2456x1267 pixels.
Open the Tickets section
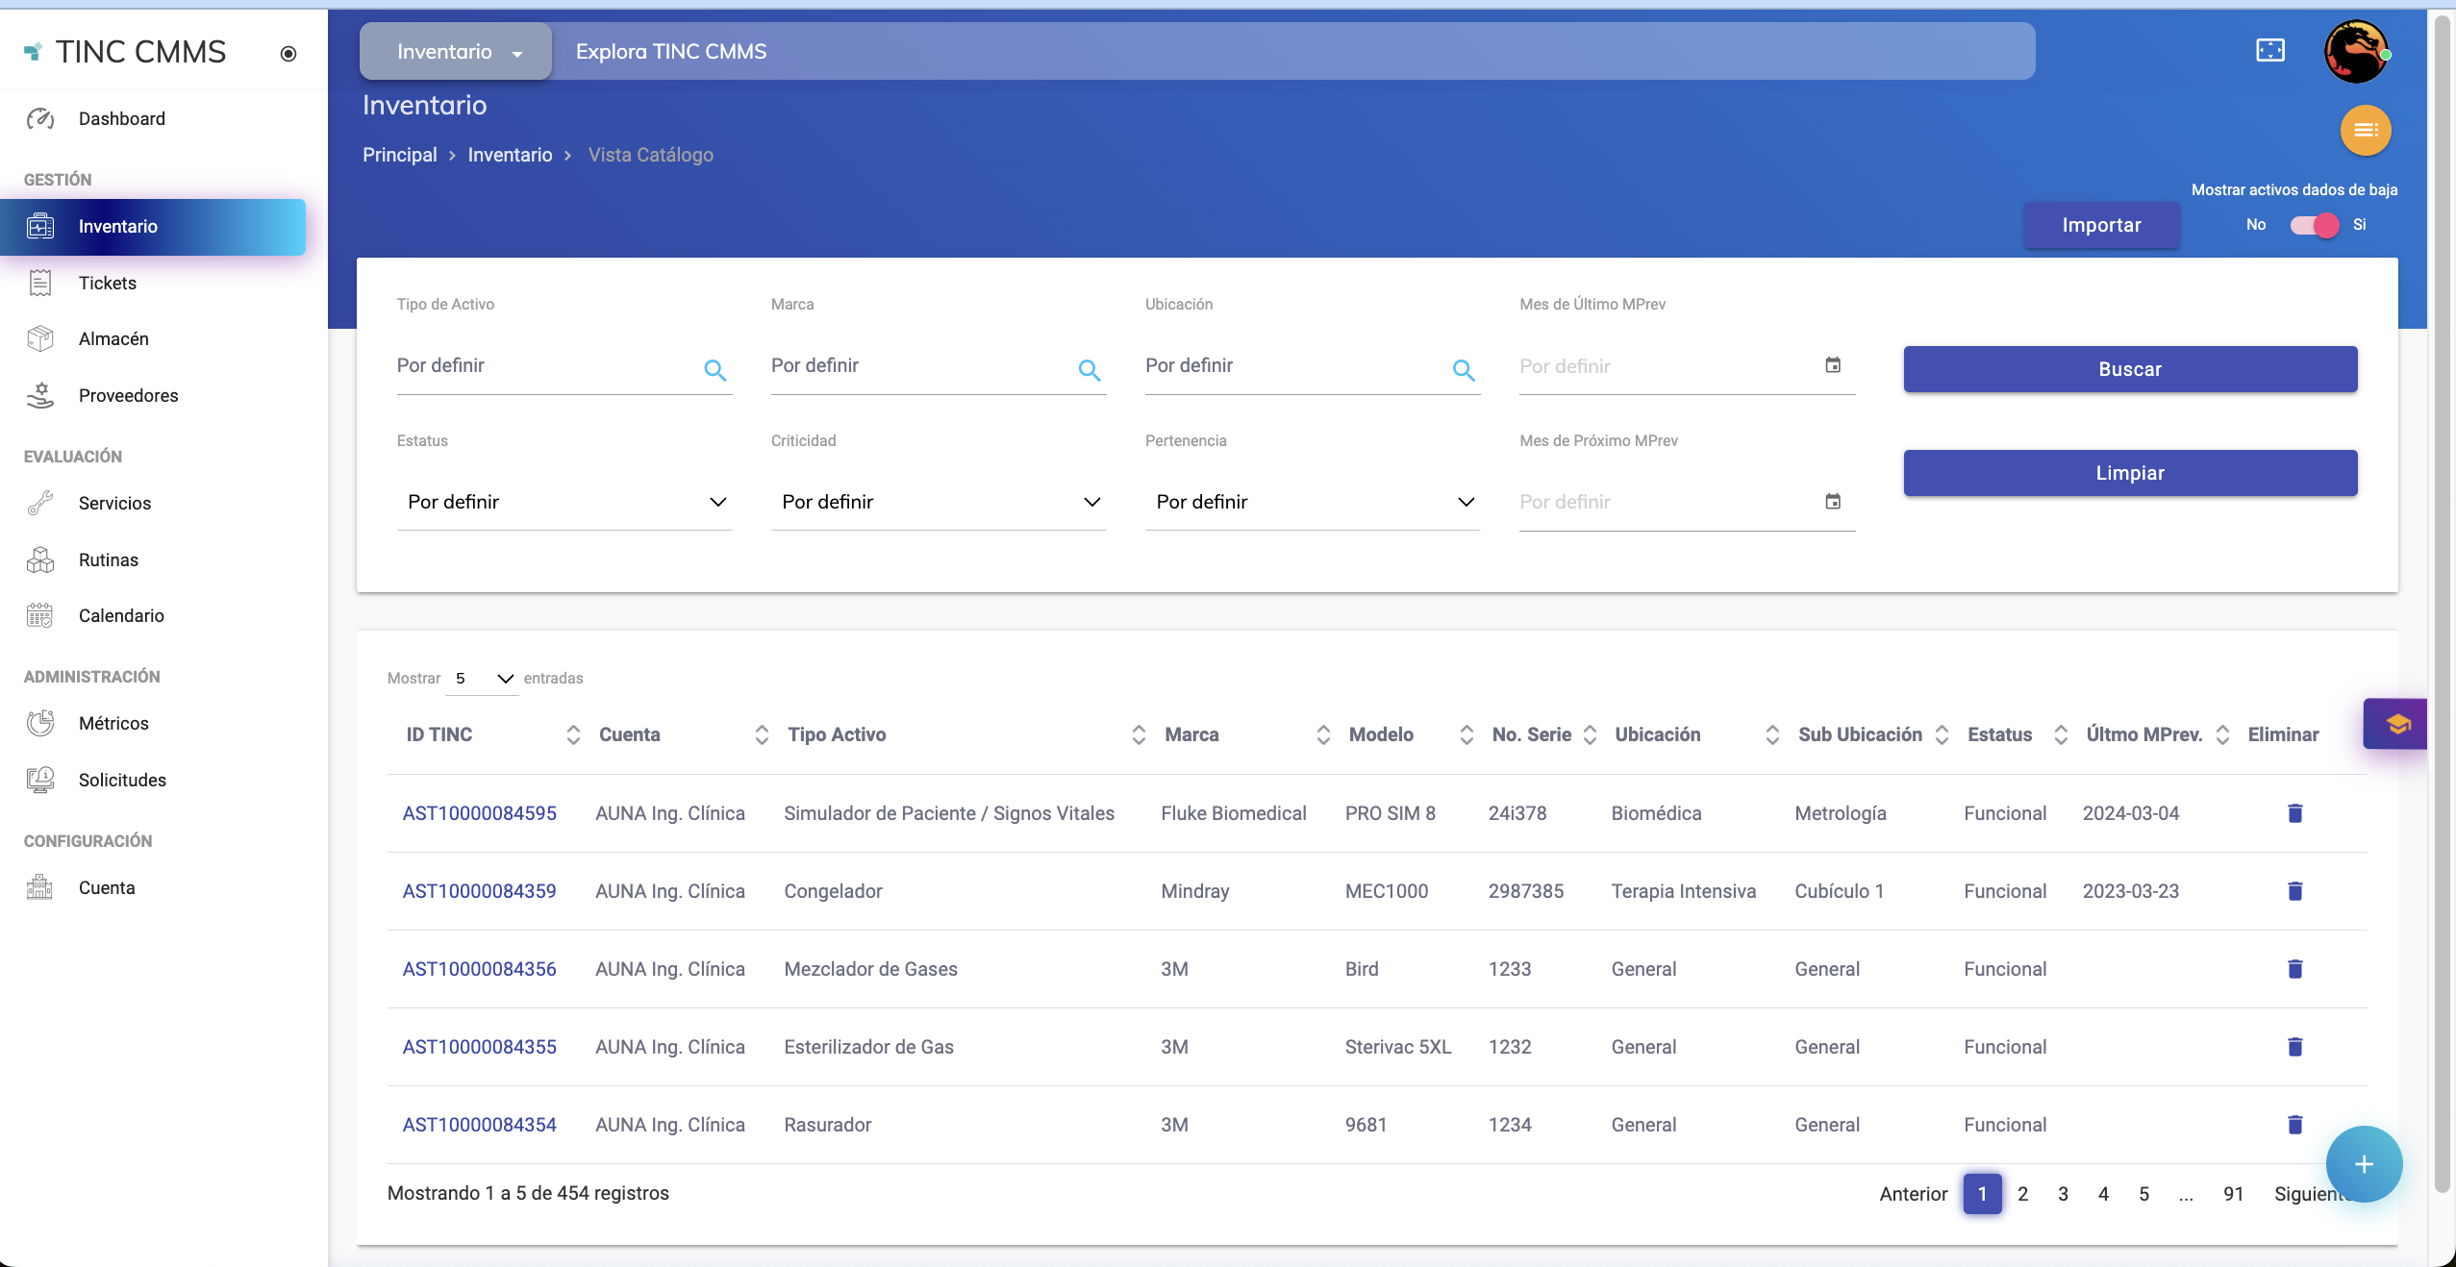click(x=107, y=283)
